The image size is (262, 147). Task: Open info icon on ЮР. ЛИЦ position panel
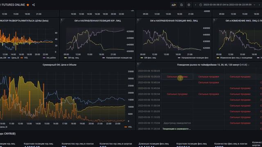coord(62,20)
